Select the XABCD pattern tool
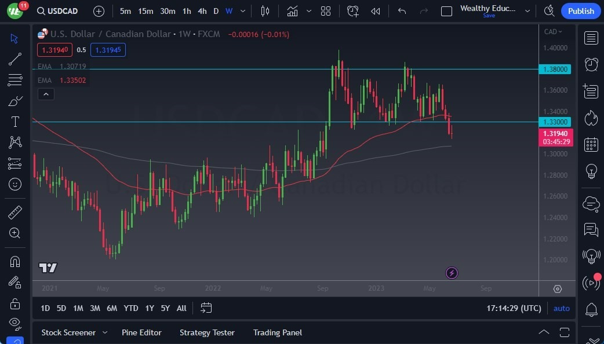This screenshot has width=604, height=344. pos(14,142)
